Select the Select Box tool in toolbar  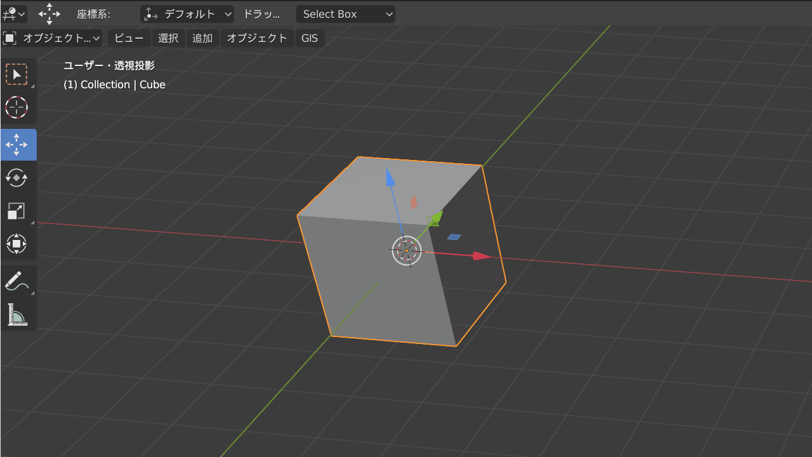[x=16, y=74]
